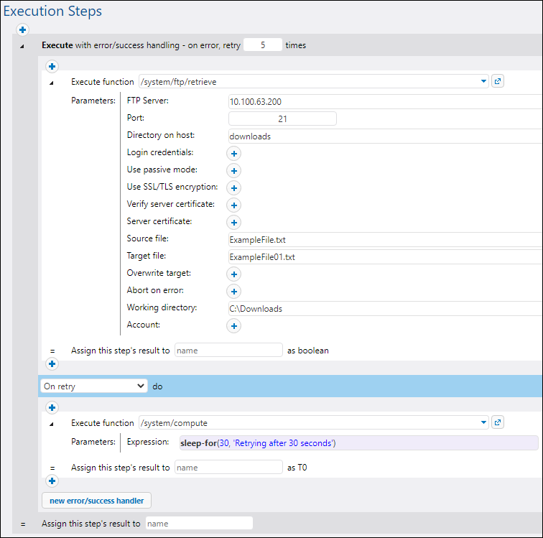Expand the /system/compute function dropdown list
This screenshot has height=538, width=543.
click(483, 423)
